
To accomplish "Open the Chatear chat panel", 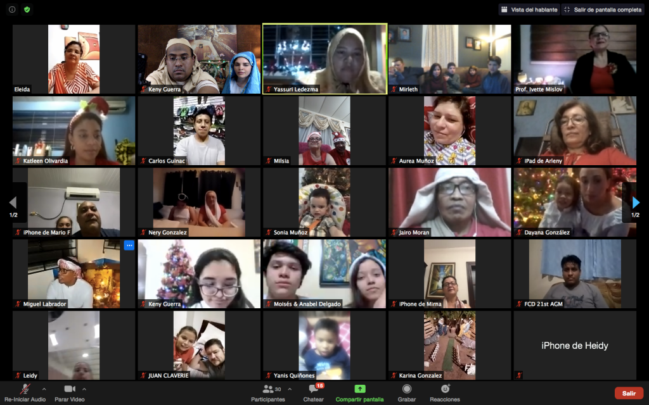I will pos(313,392).
